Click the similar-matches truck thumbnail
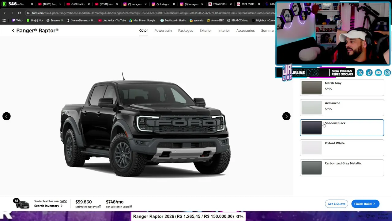 click(23, 204)
